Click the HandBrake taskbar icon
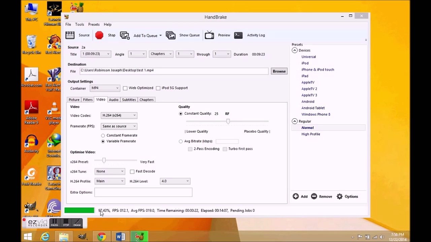The height and width of the screenshot is (242, 431). coord(139,237)
